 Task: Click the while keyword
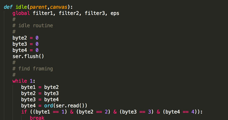(x=20, y=81)
